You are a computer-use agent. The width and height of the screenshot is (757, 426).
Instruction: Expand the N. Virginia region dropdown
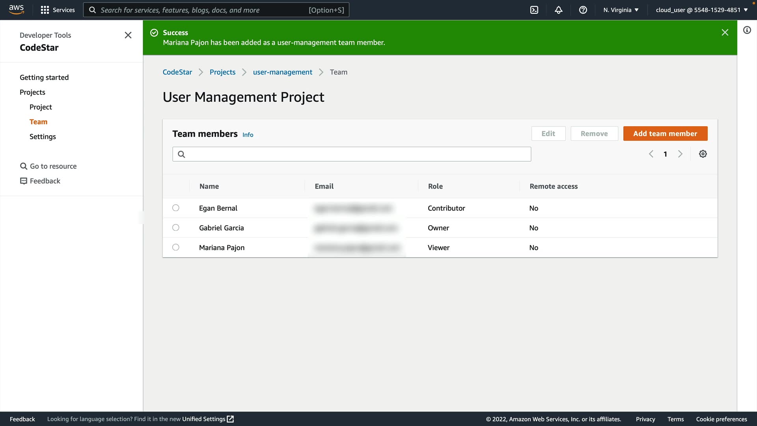(621, 10)
